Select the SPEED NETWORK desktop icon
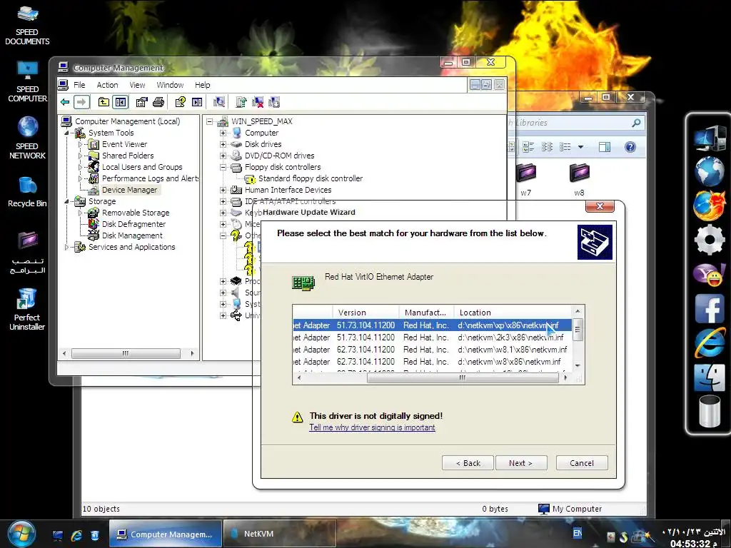The height and width of the screenshot is (548, 731). tap(27, 138)
